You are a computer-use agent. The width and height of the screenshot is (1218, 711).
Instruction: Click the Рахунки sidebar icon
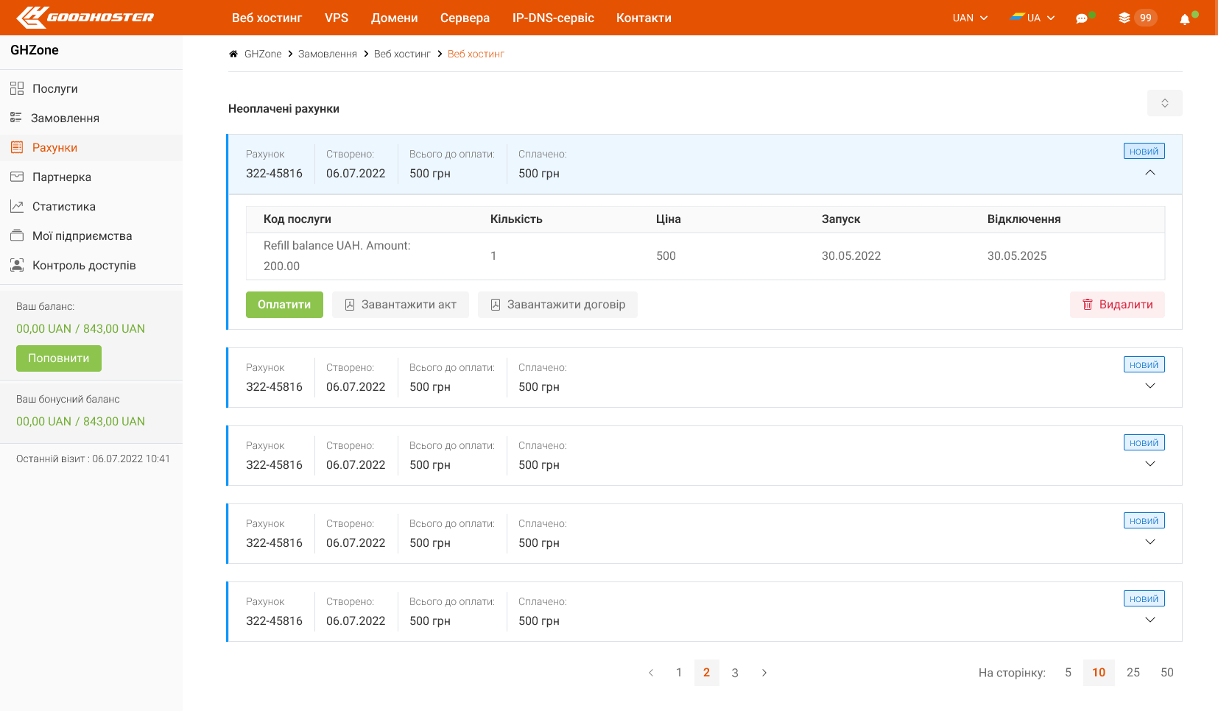17,147
